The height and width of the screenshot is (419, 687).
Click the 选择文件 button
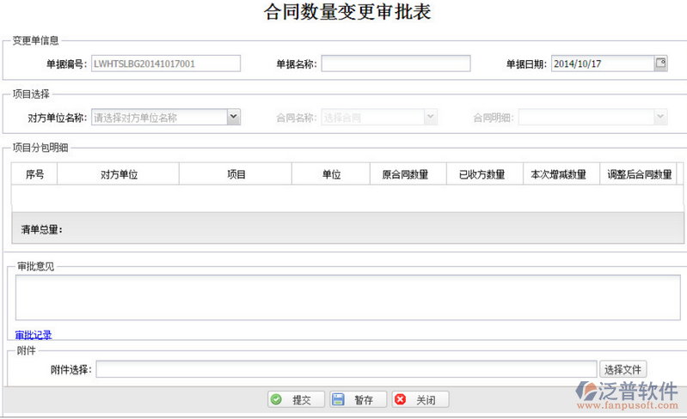click(x=623, y=369)
